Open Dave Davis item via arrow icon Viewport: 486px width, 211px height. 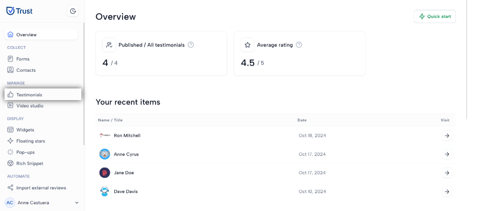447,192
